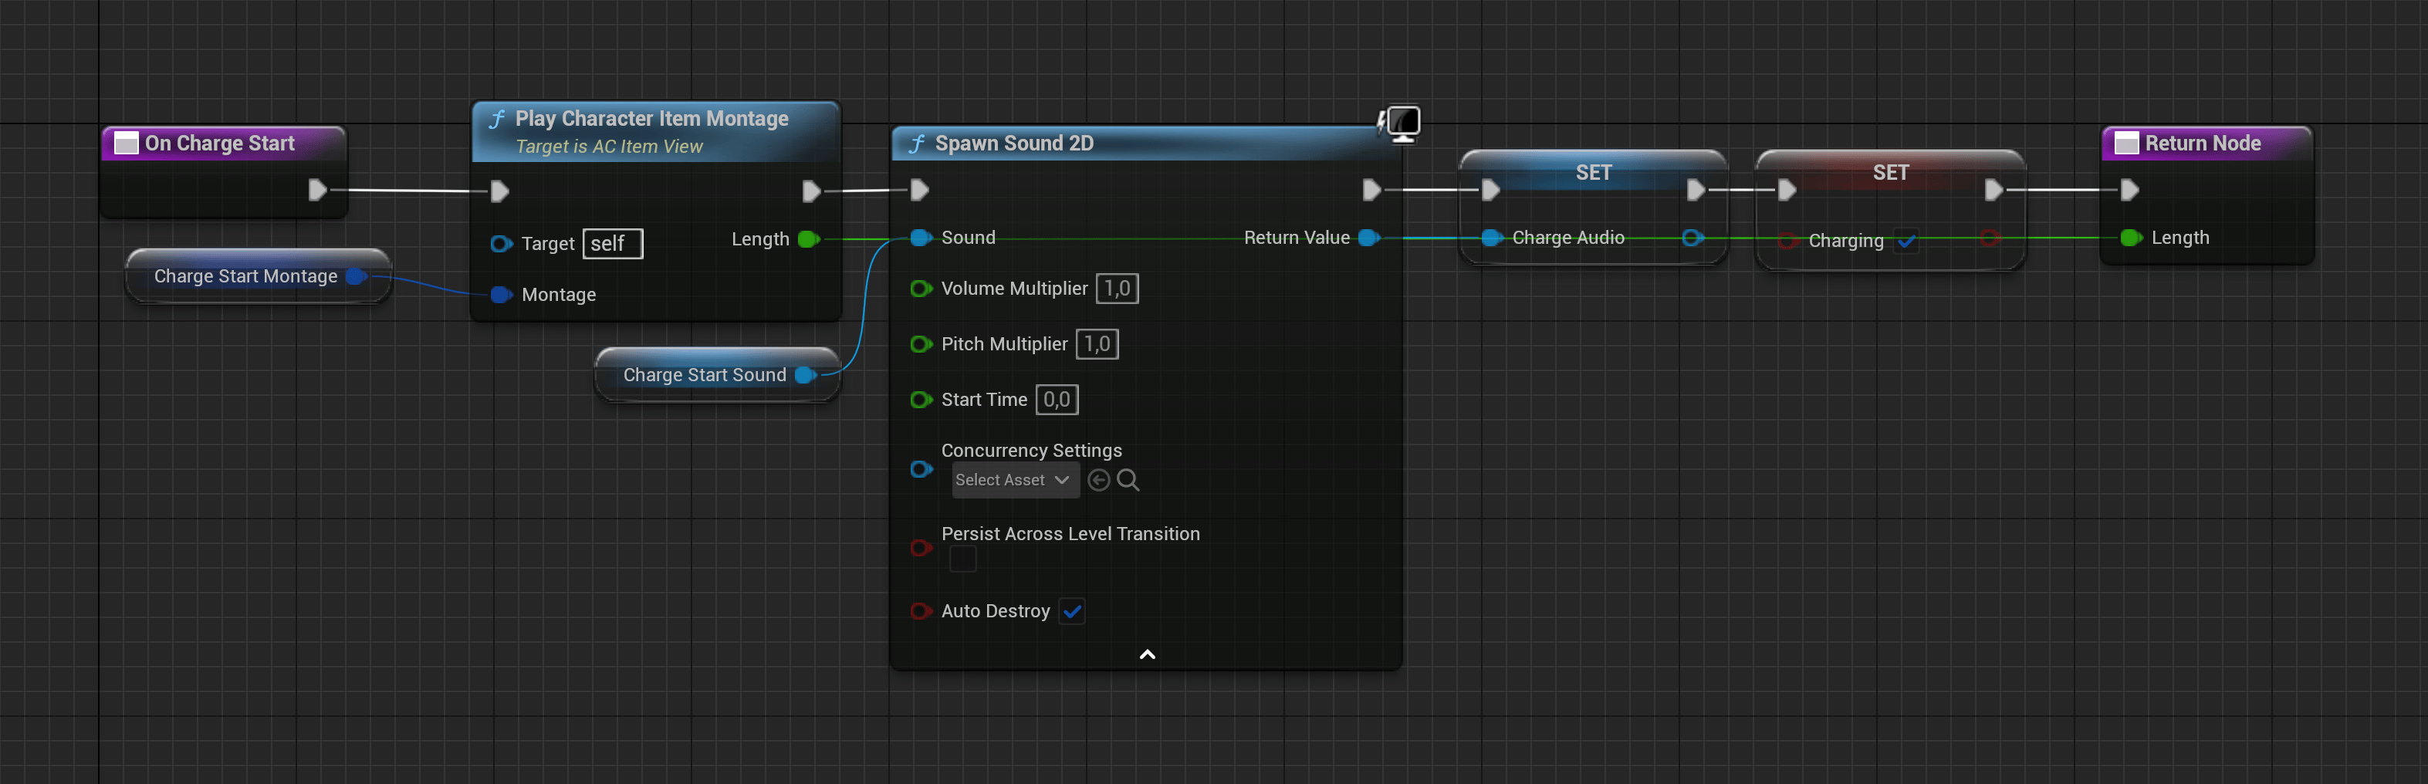Click the Start Time pin
The image size is (2428, 784).
pyautogui.click(x=921, y=400)
